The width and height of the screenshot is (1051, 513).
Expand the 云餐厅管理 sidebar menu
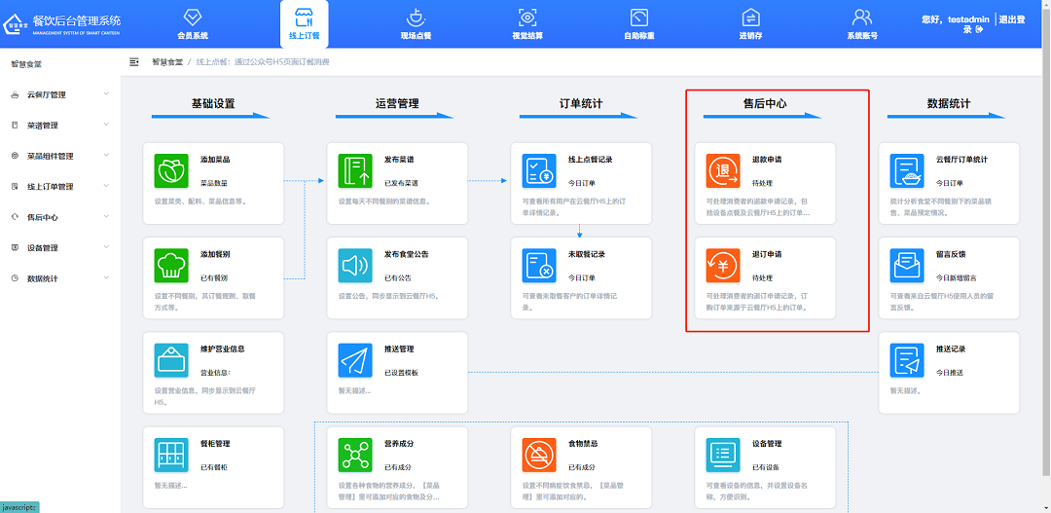point(58,94)
